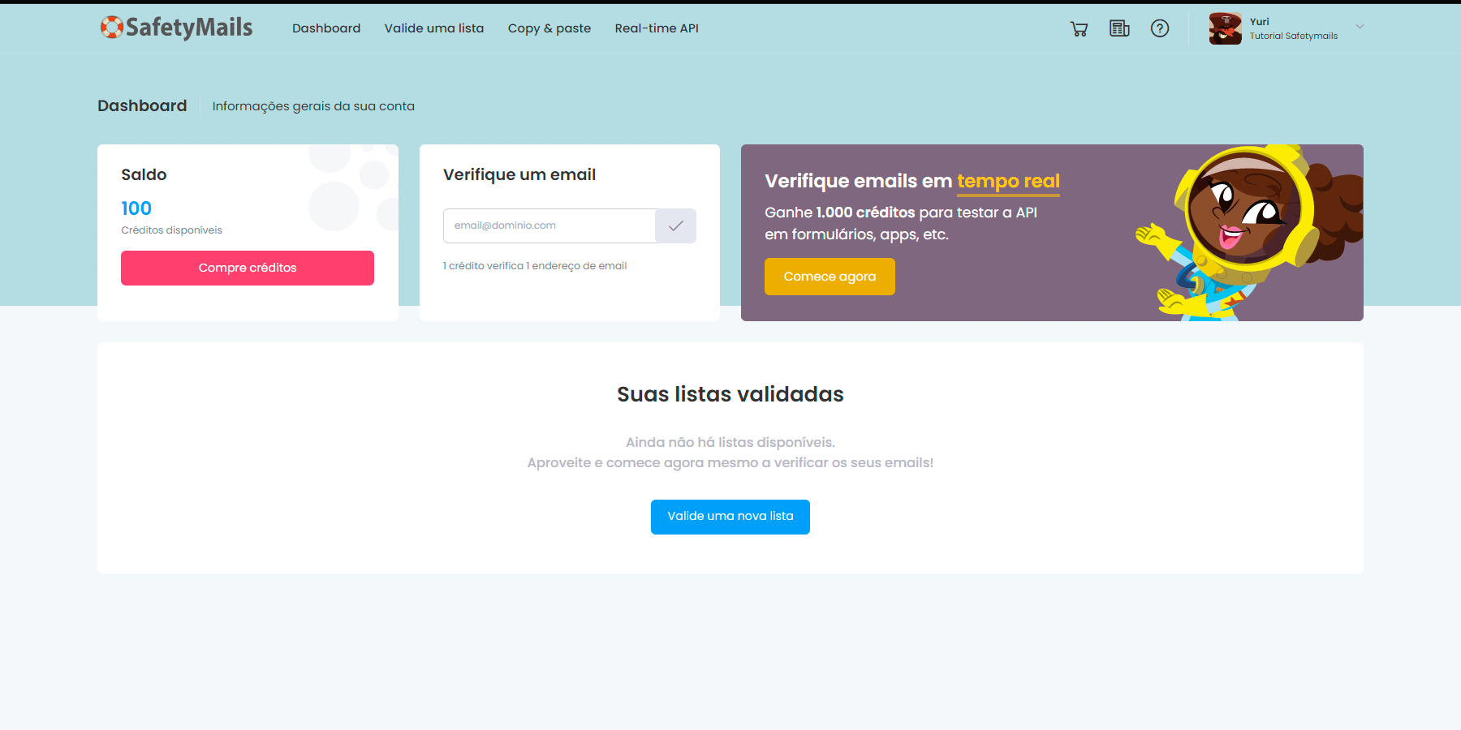Click Compre créditos button
The width and height of the screenshot is (1461, 730).
click(x=248, y=268)
